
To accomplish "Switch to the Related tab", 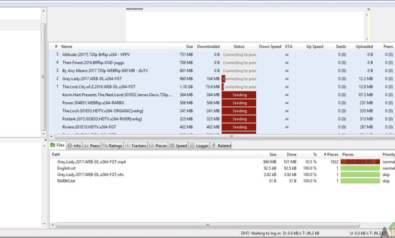I will click(x=221, y=145).
